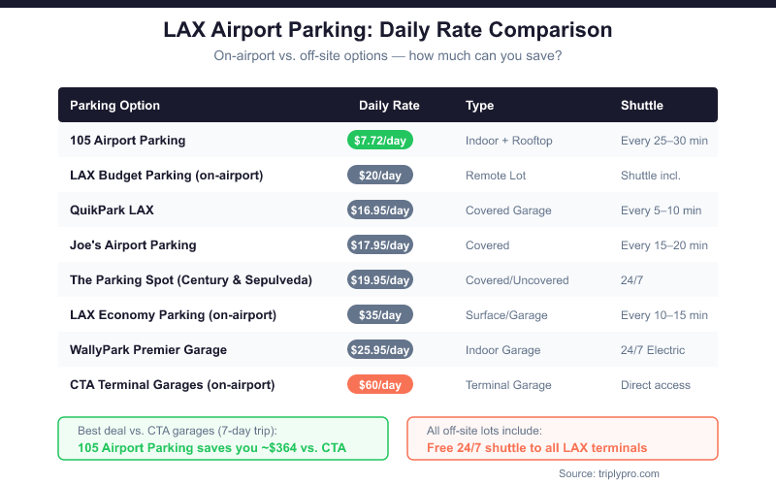Sort by the Daily Rate header
This screenshot has width=776, height=485.
(x=389, y=106)
